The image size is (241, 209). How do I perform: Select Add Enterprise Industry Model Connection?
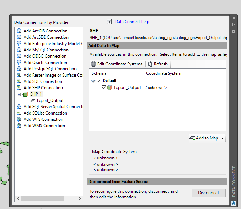click(x=53, y=44)
